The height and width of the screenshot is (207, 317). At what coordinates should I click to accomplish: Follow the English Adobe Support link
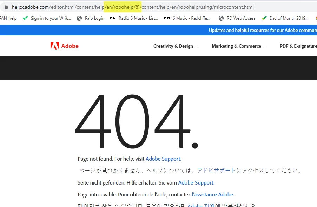click(163, 159)
